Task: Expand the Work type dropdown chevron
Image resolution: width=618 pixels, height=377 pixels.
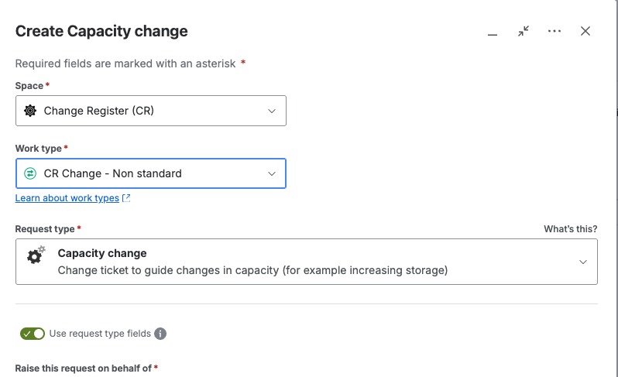Action: (x=272, y=173)
